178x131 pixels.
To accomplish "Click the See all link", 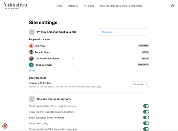I will [x=32, y=71].
